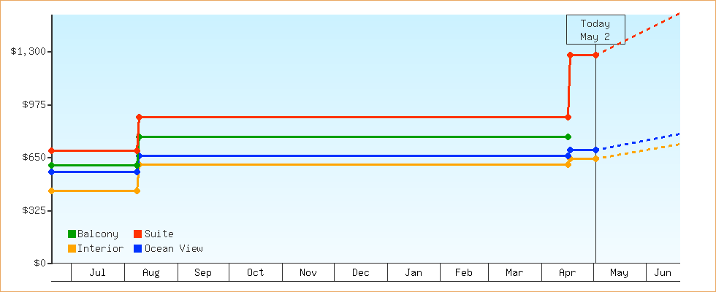The height and width of the screenshot is (292, 716).
Task: Click the blue Ocean View legend swatch
Action: click(137, 249)
